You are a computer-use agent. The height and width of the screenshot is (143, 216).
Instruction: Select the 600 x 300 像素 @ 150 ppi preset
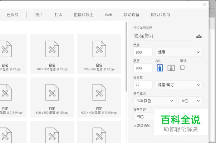pos(52,98)
